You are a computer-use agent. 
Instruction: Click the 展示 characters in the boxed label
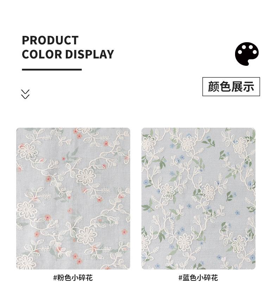242,87
